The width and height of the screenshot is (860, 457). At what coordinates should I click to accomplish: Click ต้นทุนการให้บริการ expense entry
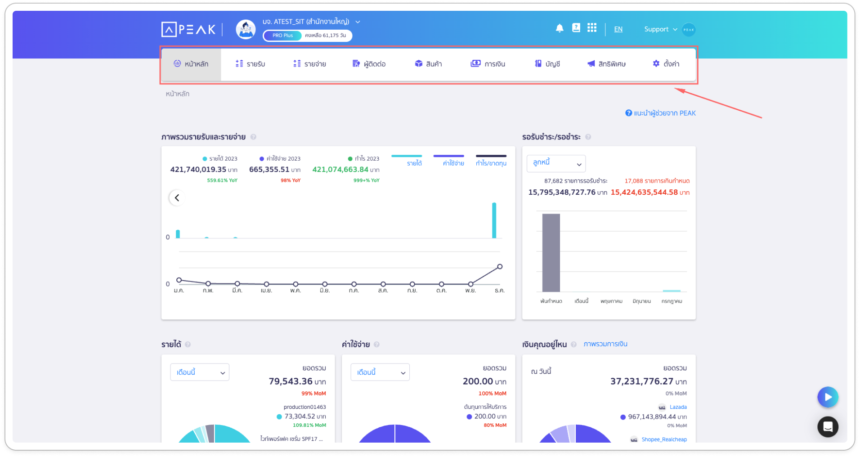(485, 407)
